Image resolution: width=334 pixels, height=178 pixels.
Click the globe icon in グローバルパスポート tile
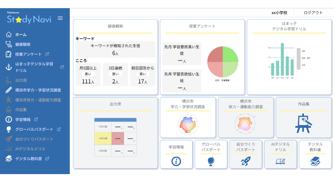pyautogui.click(x=211, y=162)
